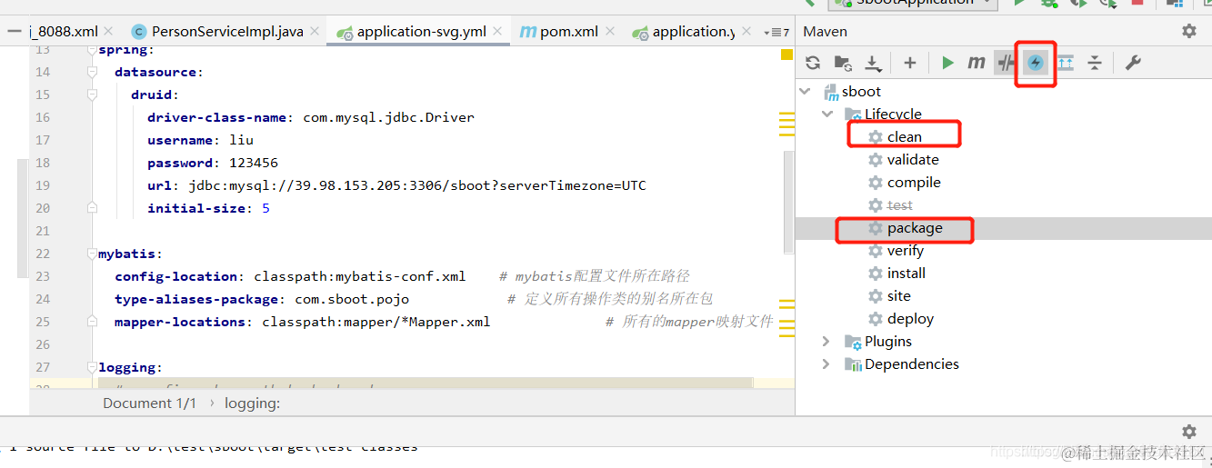
Task: Click 'com.sboot.pojo' value
Action: [352, 299]
